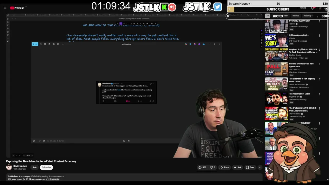
Task: Open the #contentcreators hashtag link
Action: click(56, 176)
